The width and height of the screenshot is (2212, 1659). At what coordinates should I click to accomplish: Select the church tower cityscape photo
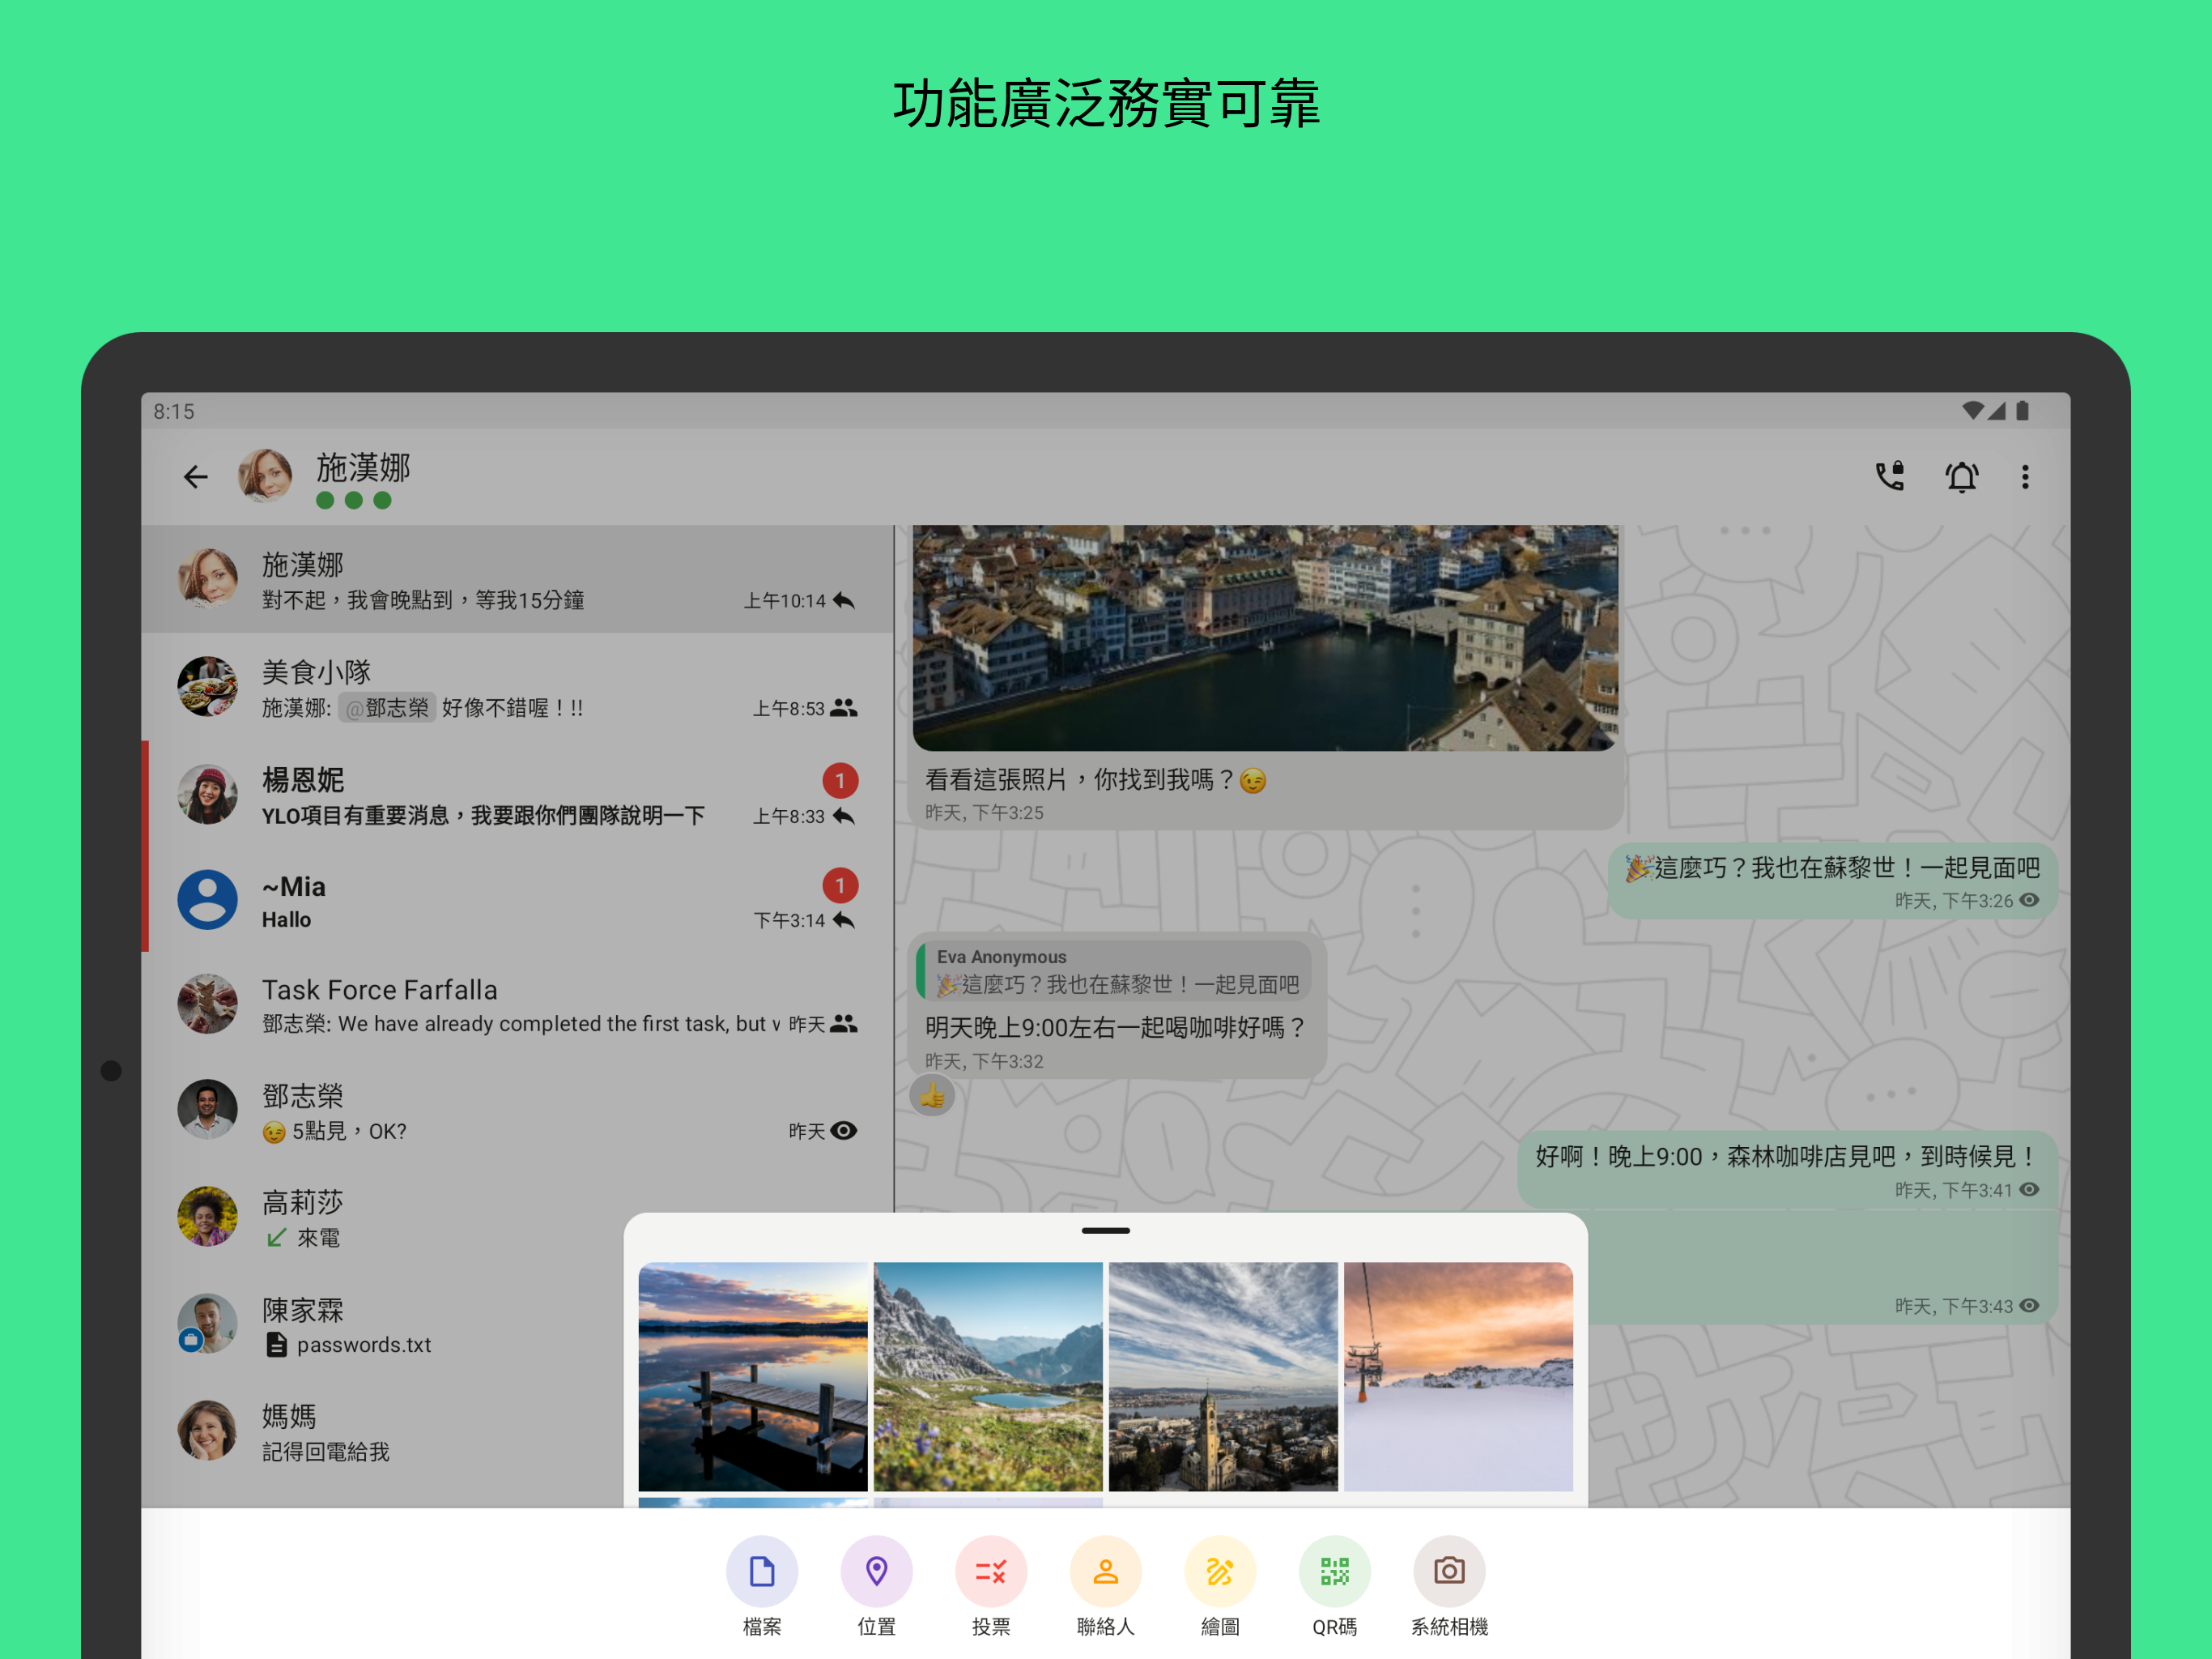point(1223,1377)
